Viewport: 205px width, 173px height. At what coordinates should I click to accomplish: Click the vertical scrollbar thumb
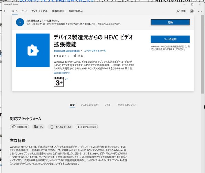click(x=202, y=54)
